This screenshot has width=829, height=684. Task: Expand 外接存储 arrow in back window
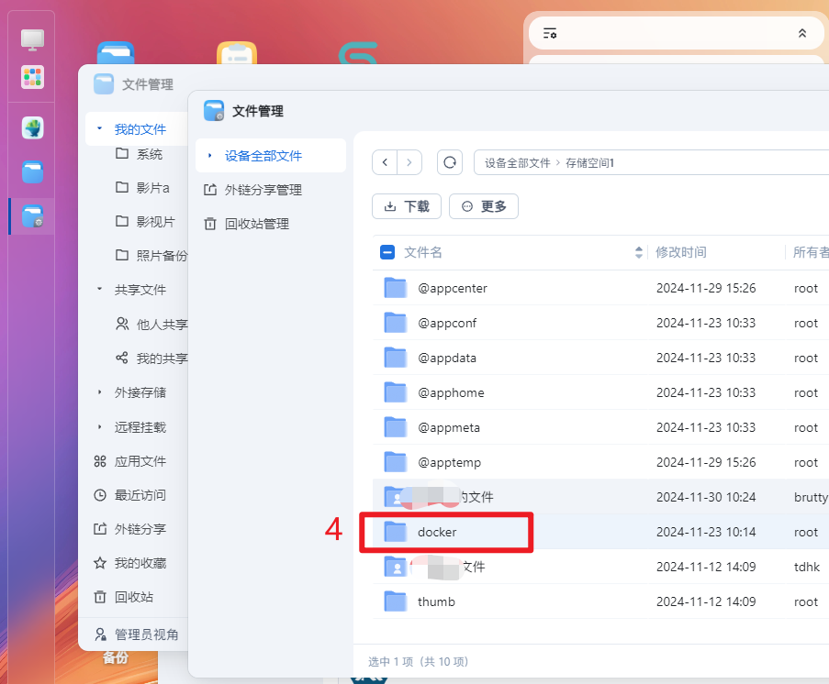tap(99, 392)
